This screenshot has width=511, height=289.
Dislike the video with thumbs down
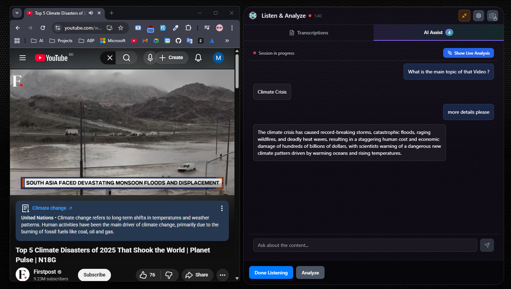(169, 275)
